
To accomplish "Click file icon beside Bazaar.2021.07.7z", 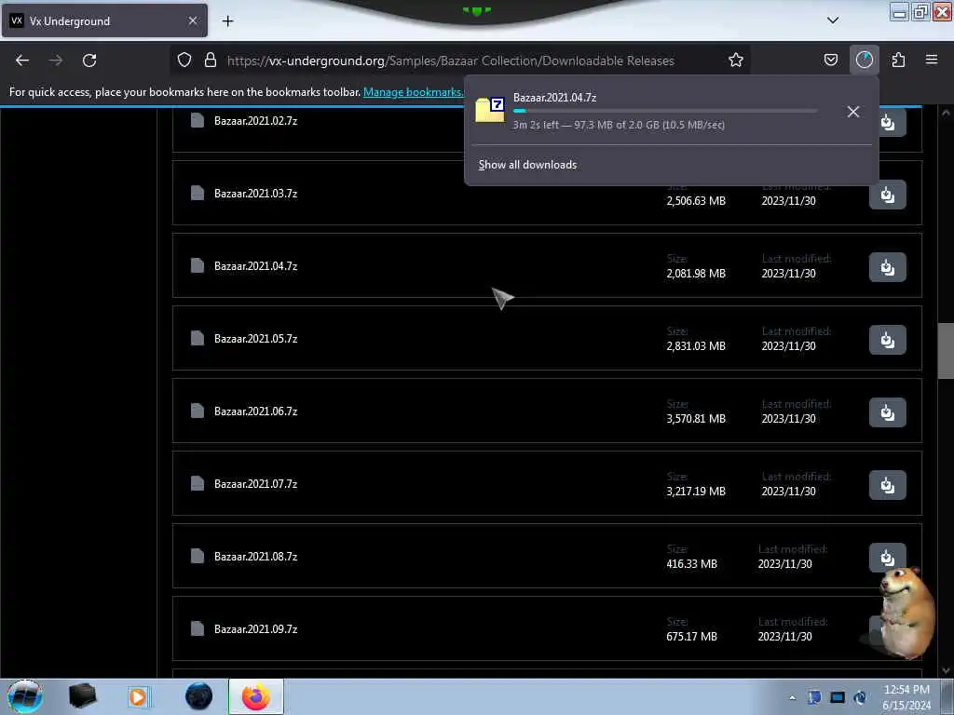I will (x=198, y=483).
